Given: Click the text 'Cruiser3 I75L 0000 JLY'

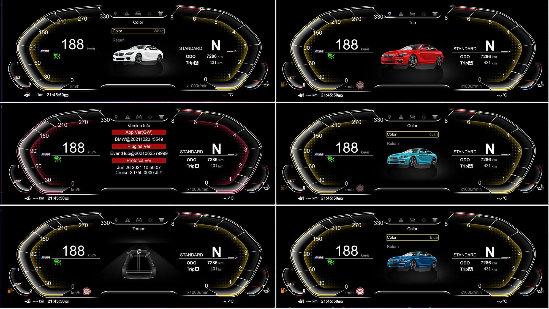Looking at the screenshot, I should click(139, 173).
